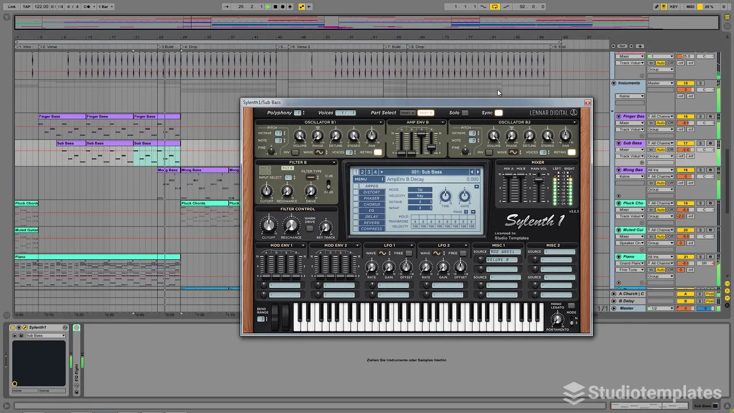Select the CHORUS effect tab
The width and height of the screenshot is (734, 413).
coord(372,204)
